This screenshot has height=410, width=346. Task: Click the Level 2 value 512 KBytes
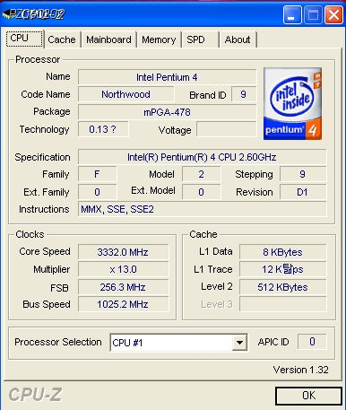[282, 287]
